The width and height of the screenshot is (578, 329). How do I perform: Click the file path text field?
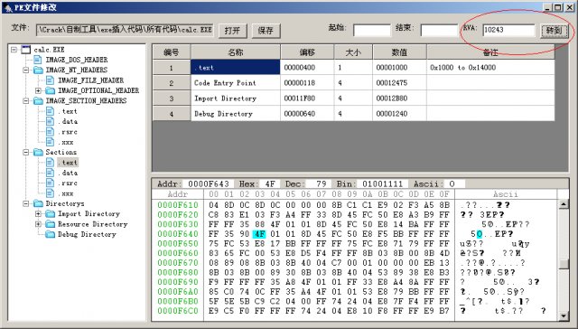point(125,30)
